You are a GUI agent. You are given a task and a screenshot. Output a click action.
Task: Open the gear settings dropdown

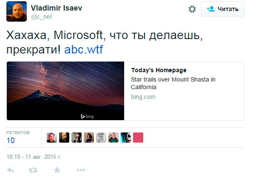pyautogui.click(x=192, y=9)
